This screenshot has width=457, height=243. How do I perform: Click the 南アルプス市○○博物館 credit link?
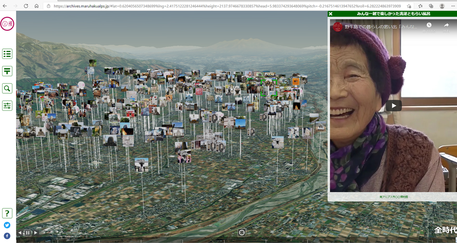pos(393,197)
